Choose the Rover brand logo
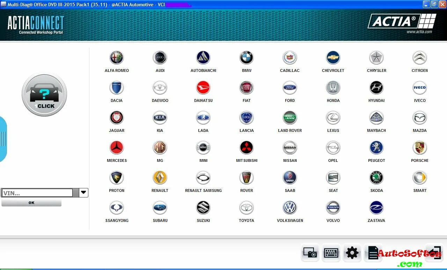The height and width of the screenshot is (270, 447). (x=247, y=178)
